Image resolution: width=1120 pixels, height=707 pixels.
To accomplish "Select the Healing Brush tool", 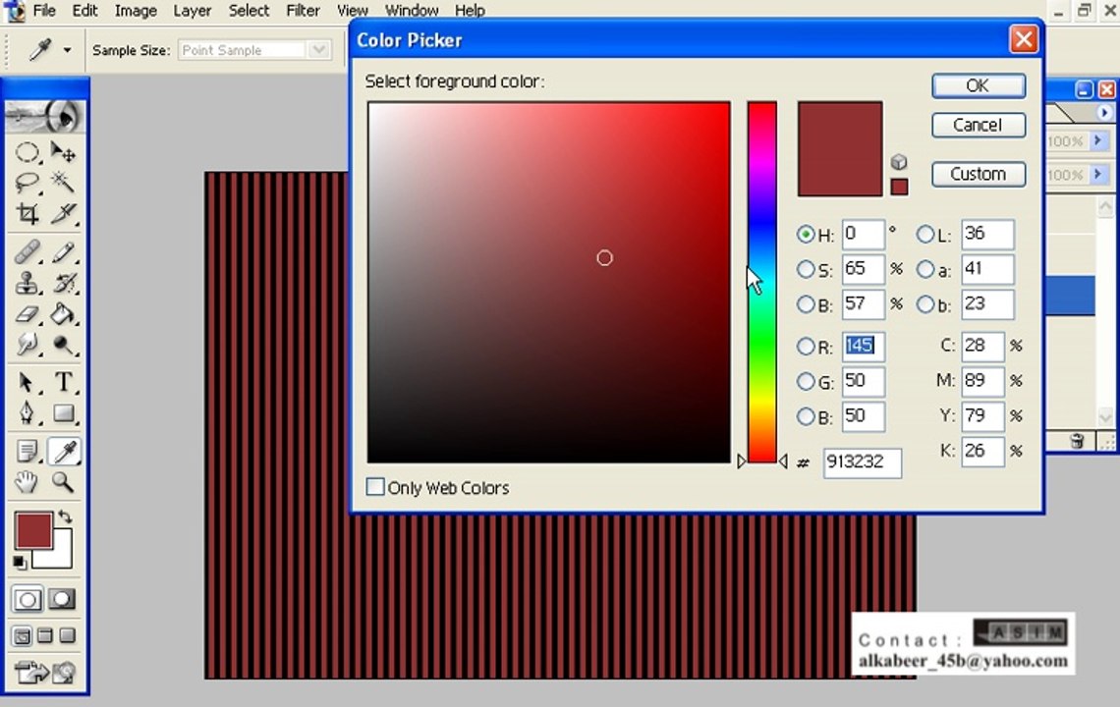I will [x=28, y=252].
